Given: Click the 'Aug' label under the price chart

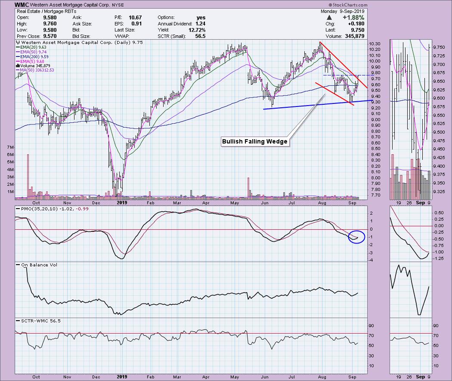Looking at the screenshot, I should coord(322,203).
